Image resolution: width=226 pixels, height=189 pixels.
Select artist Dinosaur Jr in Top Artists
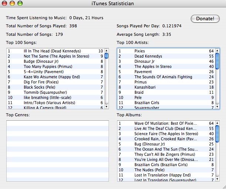(166, 61)
